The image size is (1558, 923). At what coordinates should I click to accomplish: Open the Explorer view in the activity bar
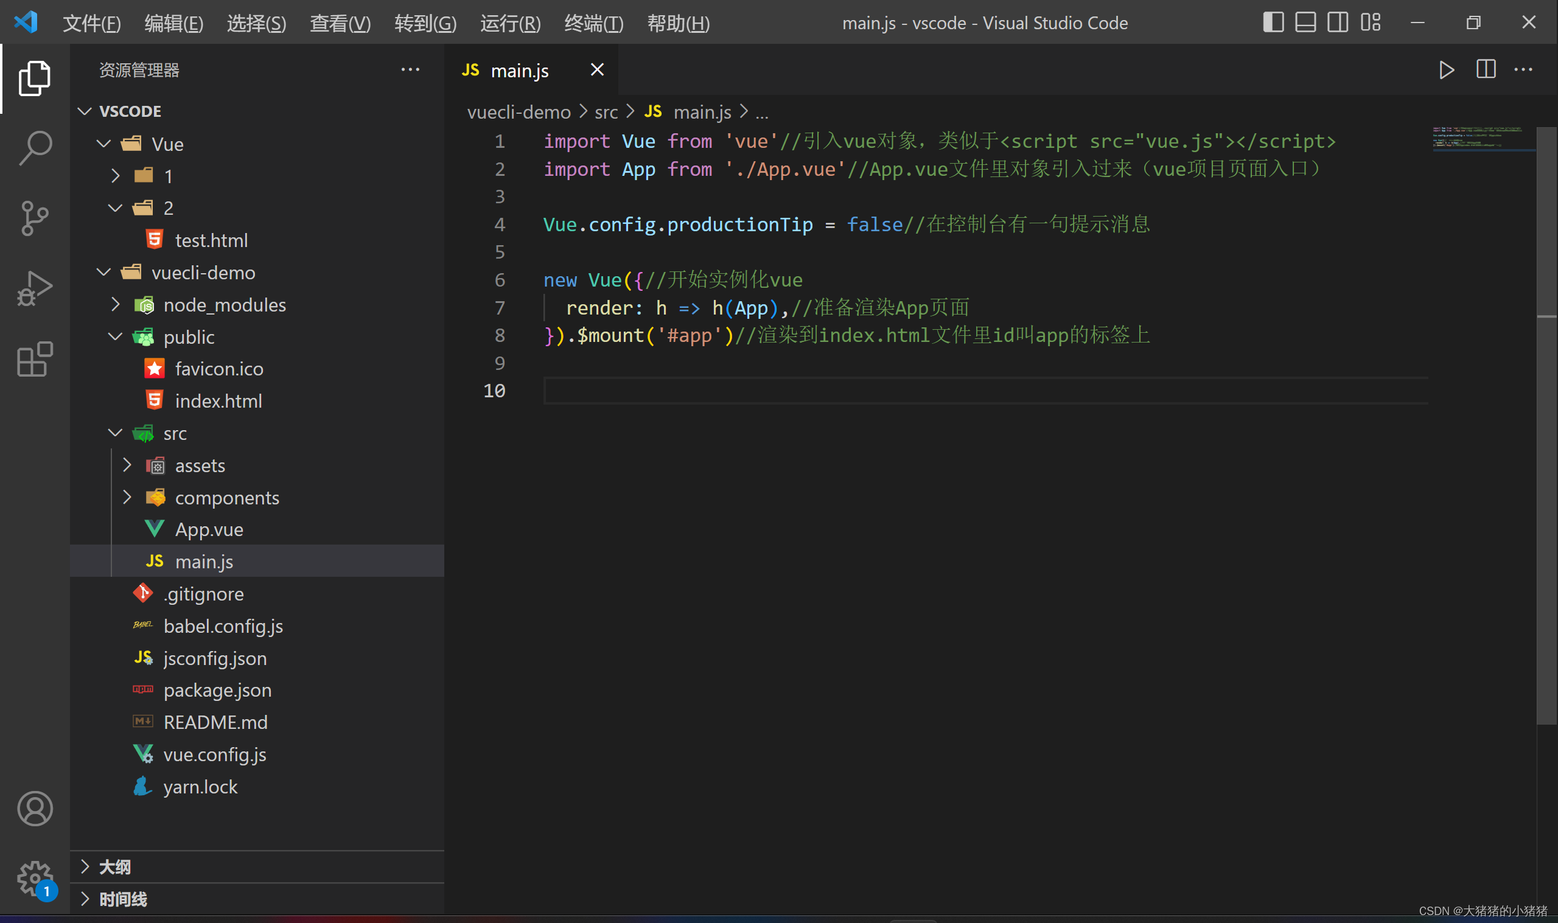(35, 78)
